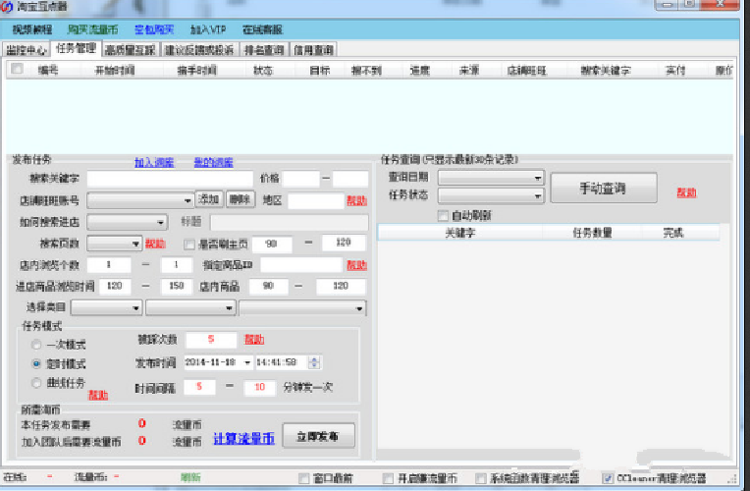
Task: Expand the 店铺旺旺账号 dropdown
Action: pyautogui.click(x=188, y=199)
